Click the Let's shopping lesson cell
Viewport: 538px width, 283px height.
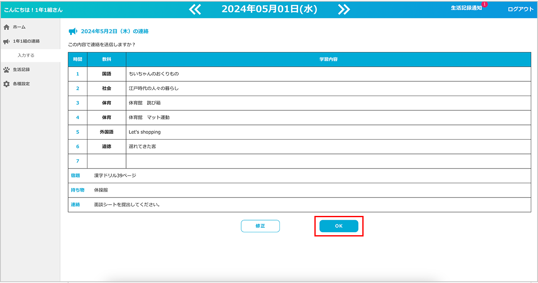coord(145,132)
